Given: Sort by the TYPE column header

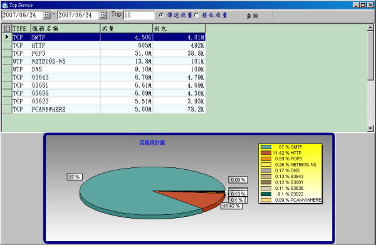Looking at the screenshot, I should pyautogui.click(x=21, y=29).
